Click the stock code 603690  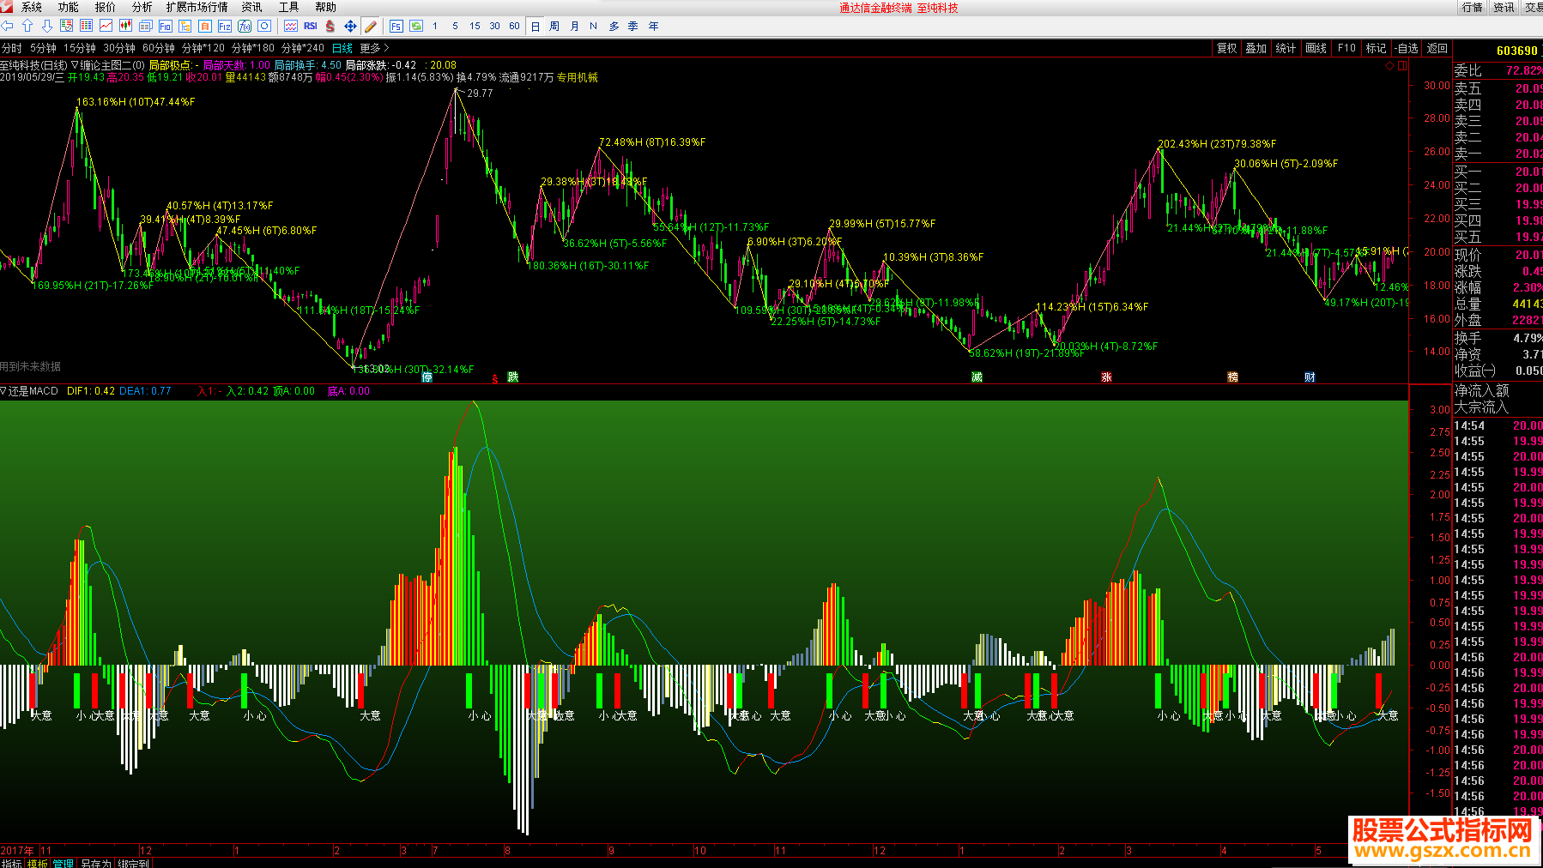1517,51
